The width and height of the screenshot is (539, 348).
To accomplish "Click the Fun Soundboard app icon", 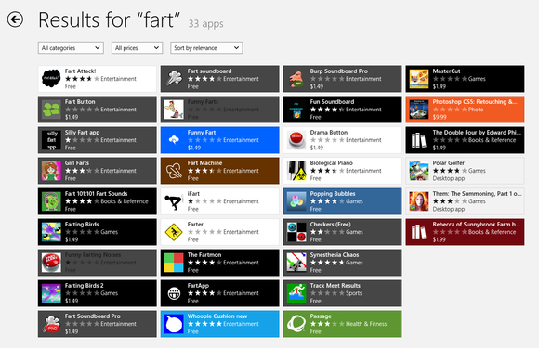I will pyautogui.click(x=296, y=110).
